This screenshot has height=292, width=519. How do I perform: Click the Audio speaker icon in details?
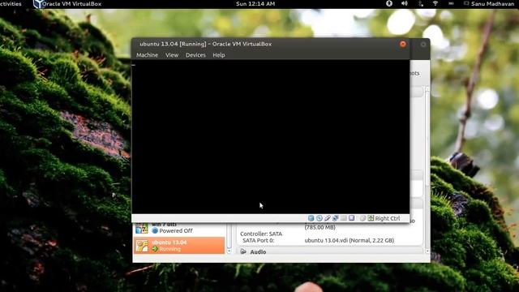[x=243, y=251]
